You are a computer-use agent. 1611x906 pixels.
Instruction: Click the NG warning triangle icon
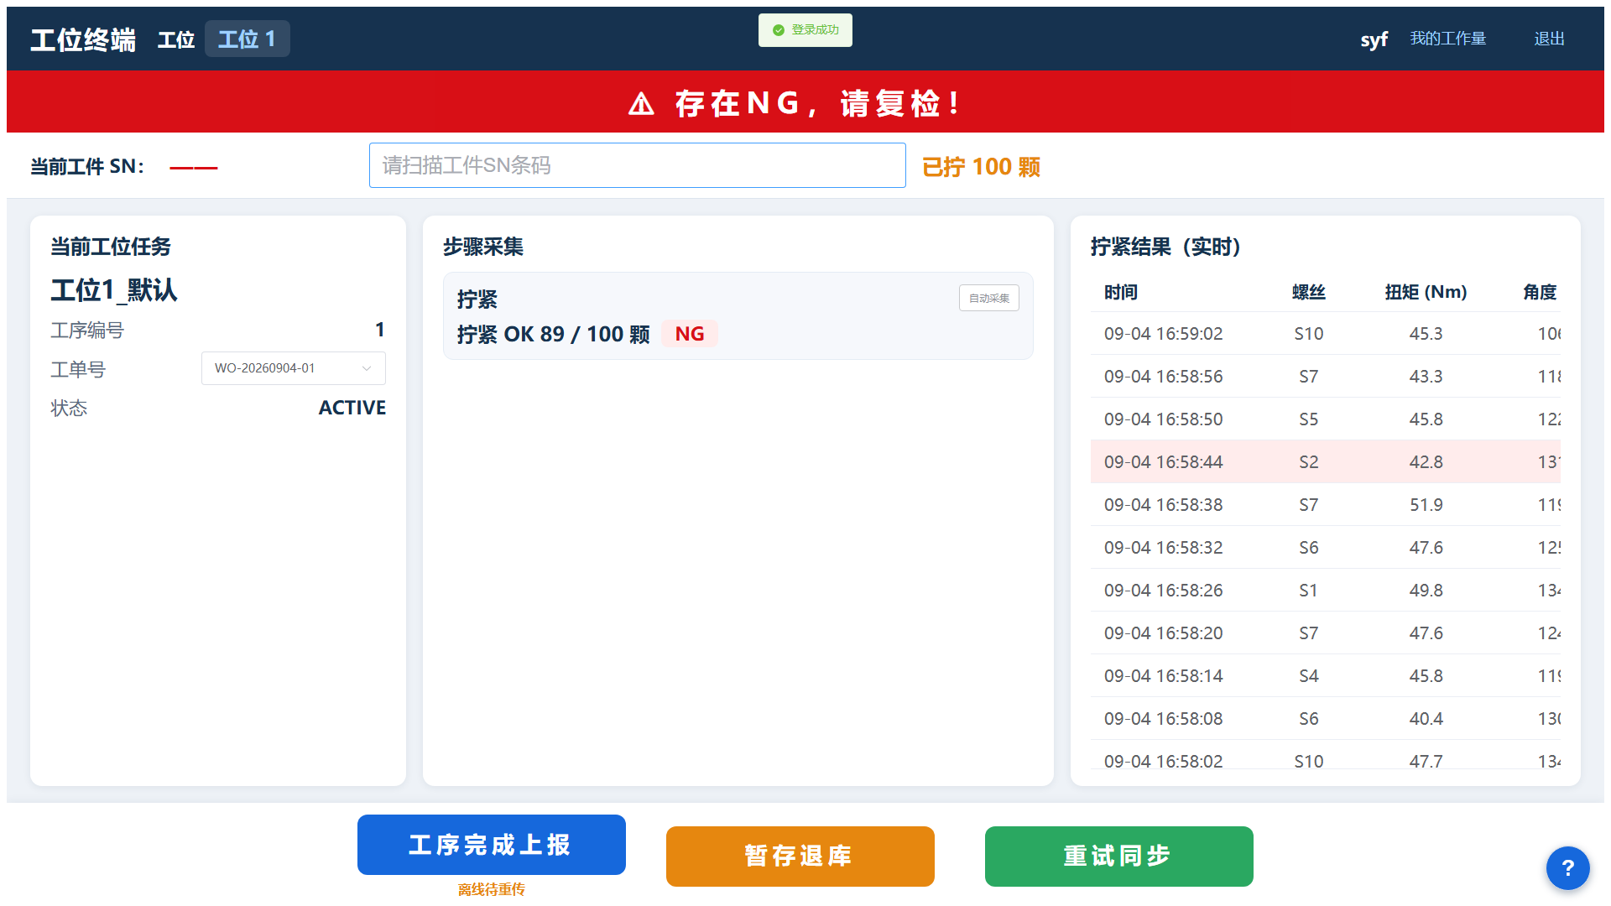pos(641,104)
